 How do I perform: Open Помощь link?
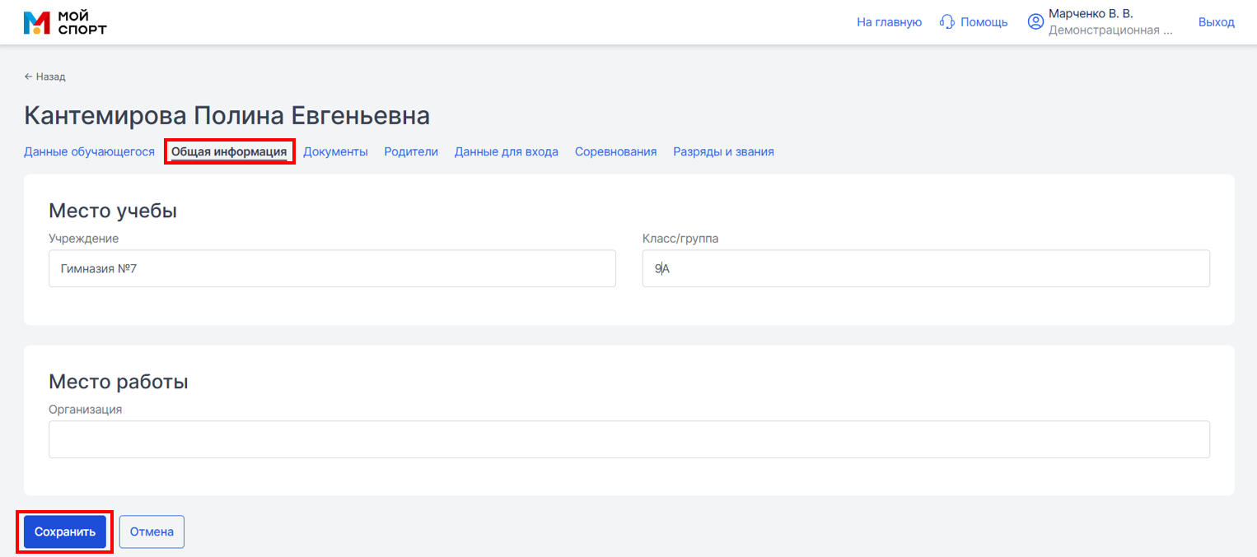pyautogui.click(x=984, y=22)
